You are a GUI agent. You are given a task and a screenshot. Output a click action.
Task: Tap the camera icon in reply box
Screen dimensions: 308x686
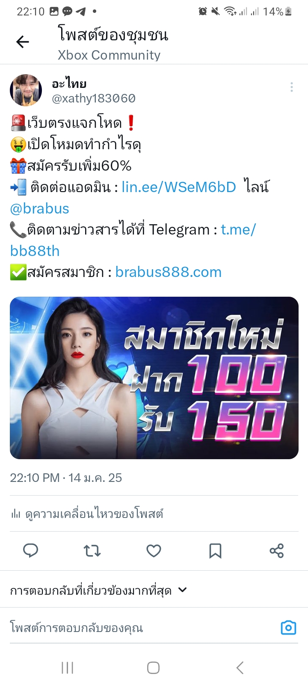click(288, 628)
